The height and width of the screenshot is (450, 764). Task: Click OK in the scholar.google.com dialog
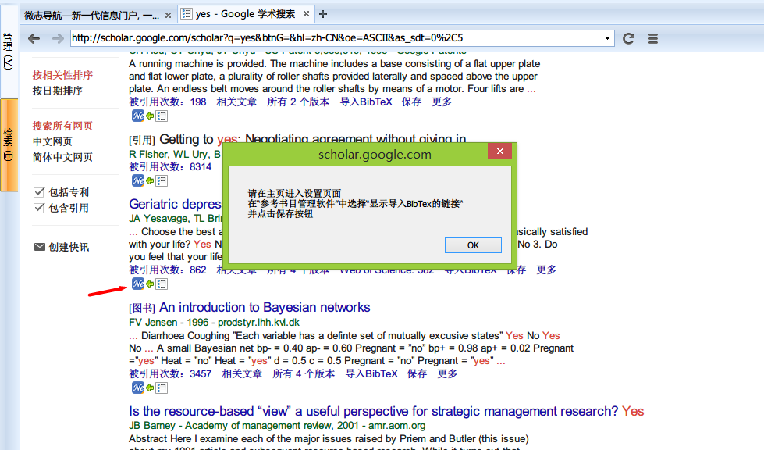click(x=473, y=245)
